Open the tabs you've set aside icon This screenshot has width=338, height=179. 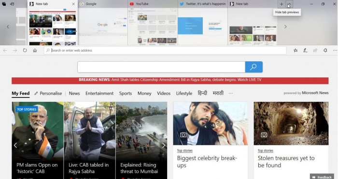click(4, 4)
